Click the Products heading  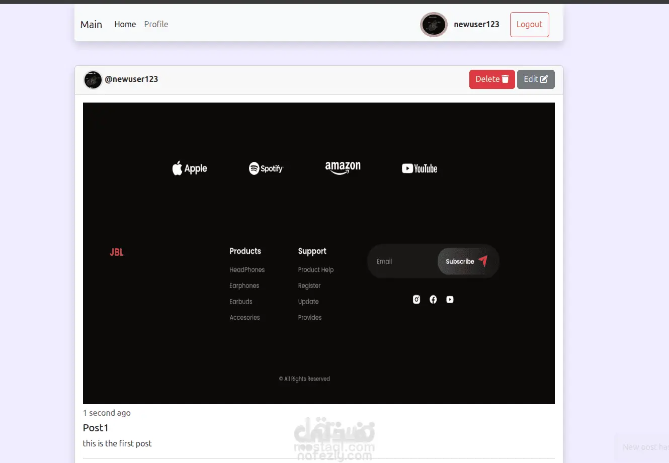pos(245,251)
